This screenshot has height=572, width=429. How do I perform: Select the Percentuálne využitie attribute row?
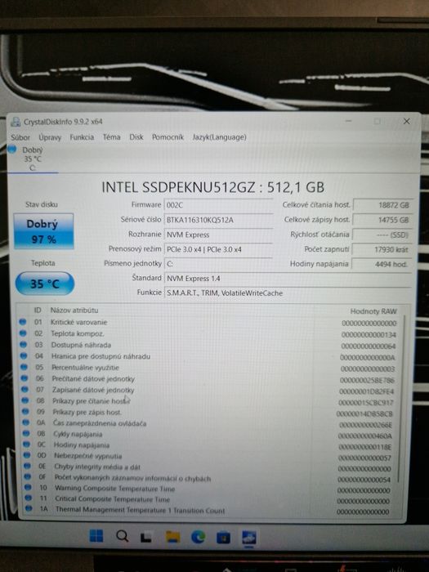point(208,368)
